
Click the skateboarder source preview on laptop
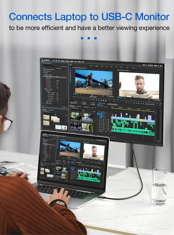70,149
